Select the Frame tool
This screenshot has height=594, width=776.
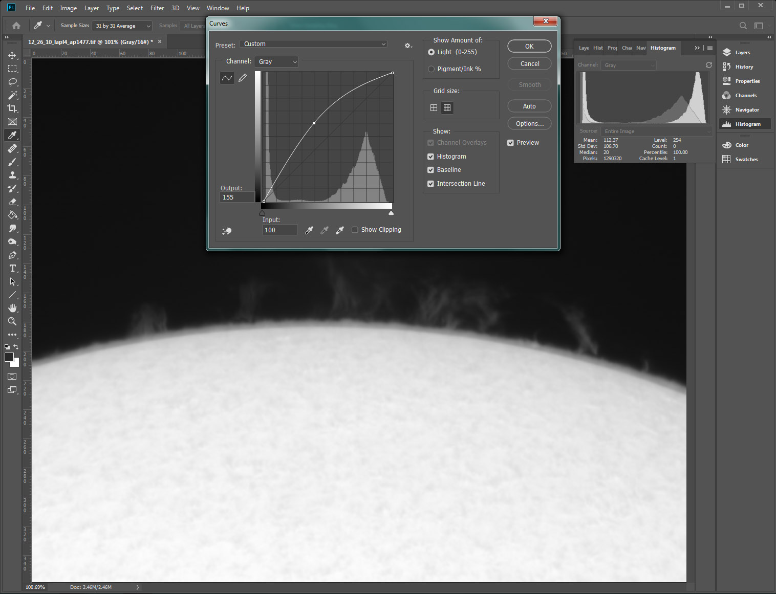pyautogui.click(x=12, y=122)
